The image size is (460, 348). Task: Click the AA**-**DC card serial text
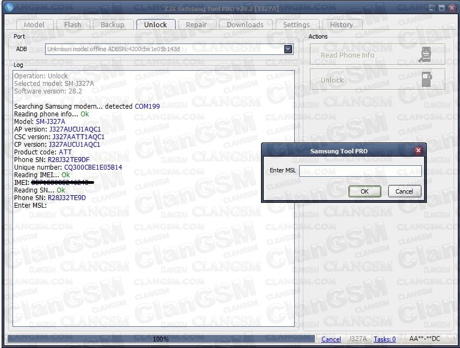pos(425,339)
